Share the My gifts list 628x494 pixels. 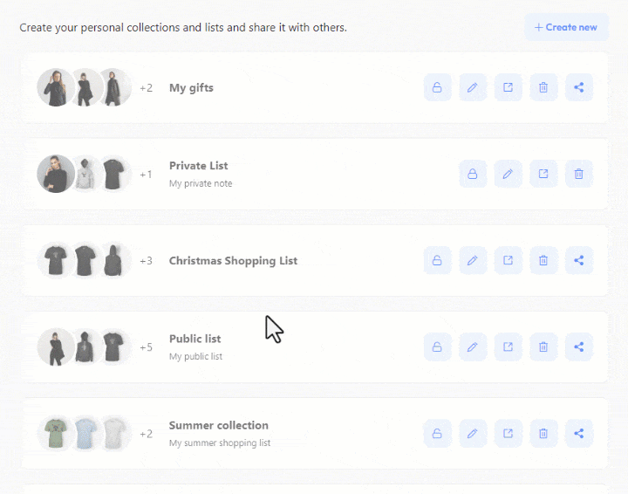(x=579, y=87)
